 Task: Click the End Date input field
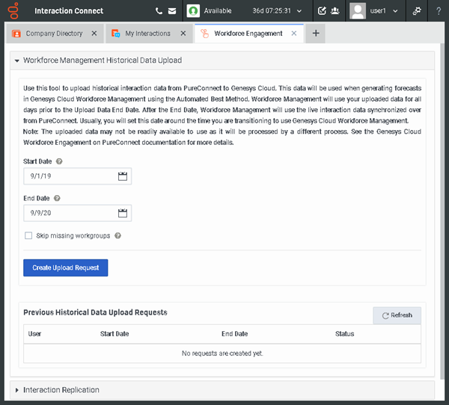[x=69, y=214]
